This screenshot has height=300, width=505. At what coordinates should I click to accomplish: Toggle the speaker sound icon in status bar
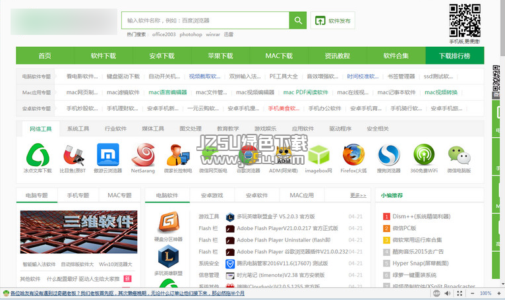click(448, 293)
